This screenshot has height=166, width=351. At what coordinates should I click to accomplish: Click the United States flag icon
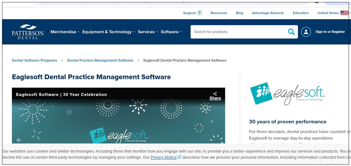click(x=344, y=13)
